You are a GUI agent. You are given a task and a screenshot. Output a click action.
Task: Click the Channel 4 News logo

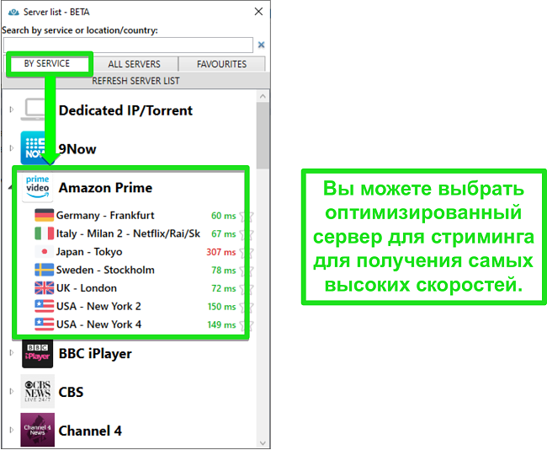[37, 430]
